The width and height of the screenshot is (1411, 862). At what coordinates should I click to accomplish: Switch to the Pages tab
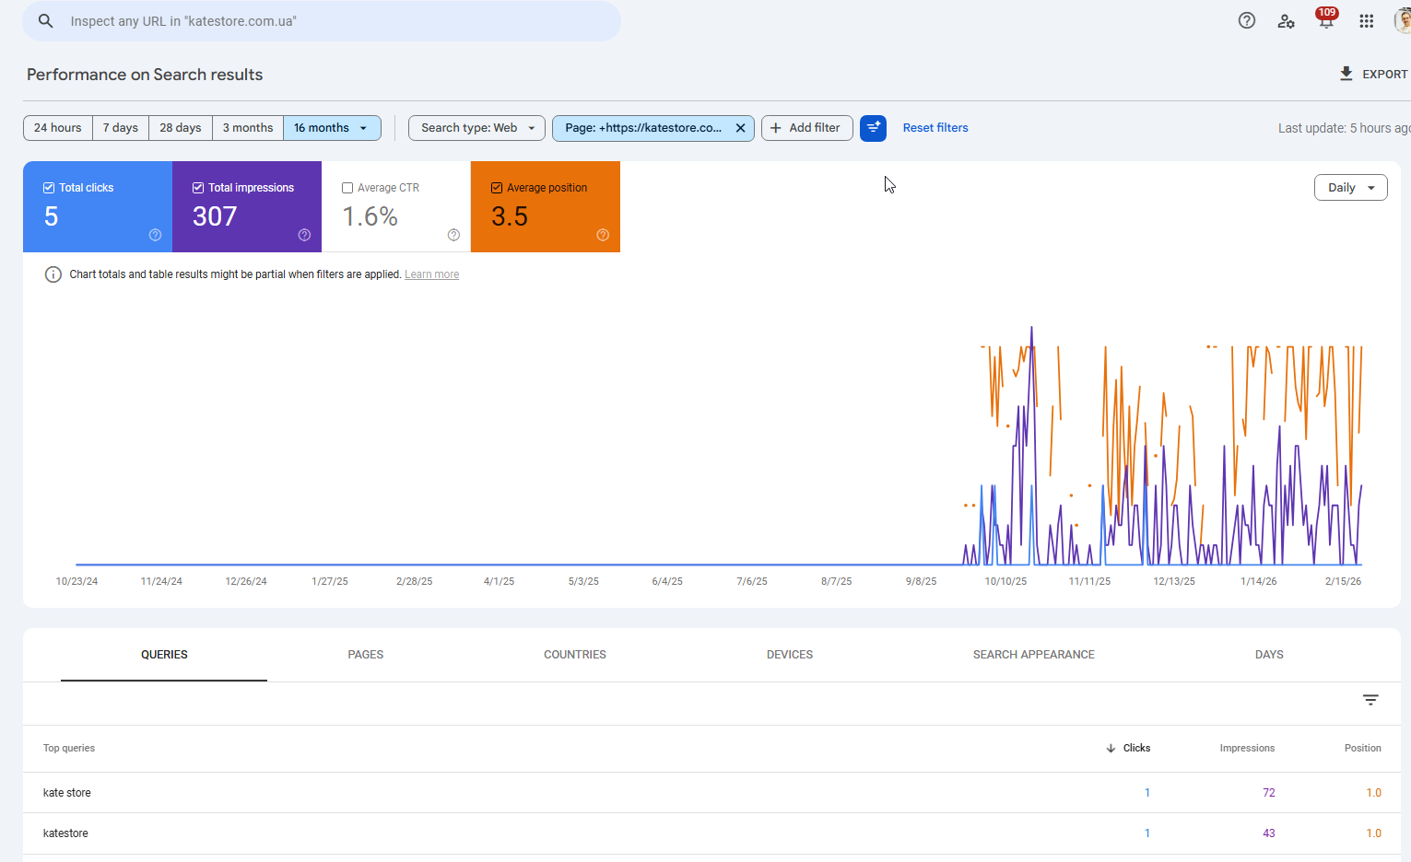365,655
